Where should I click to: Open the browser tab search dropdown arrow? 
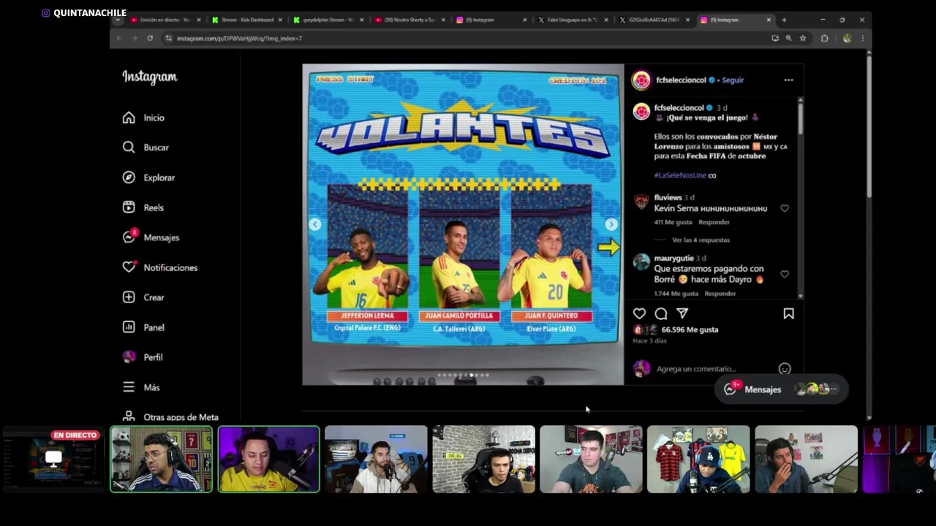(118, 20)
